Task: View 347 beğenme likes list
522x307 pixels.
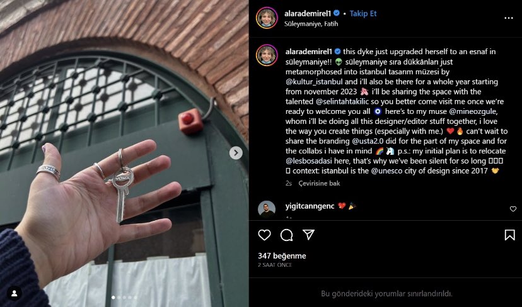Action: click(x=282, y=256)
